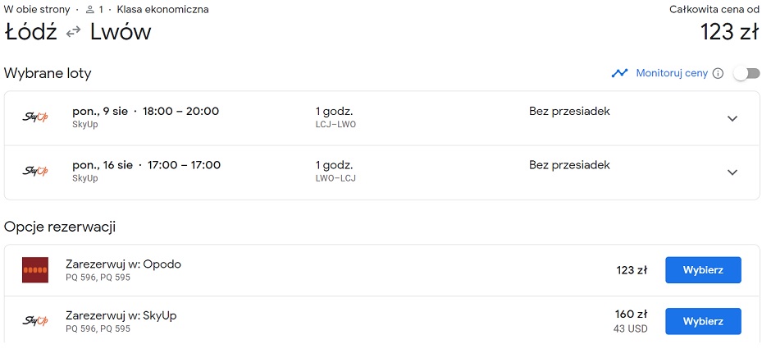Click the round-trip arrows icon between cities
762x349 pixels.
pyautogui.click(x=73, y=33)
